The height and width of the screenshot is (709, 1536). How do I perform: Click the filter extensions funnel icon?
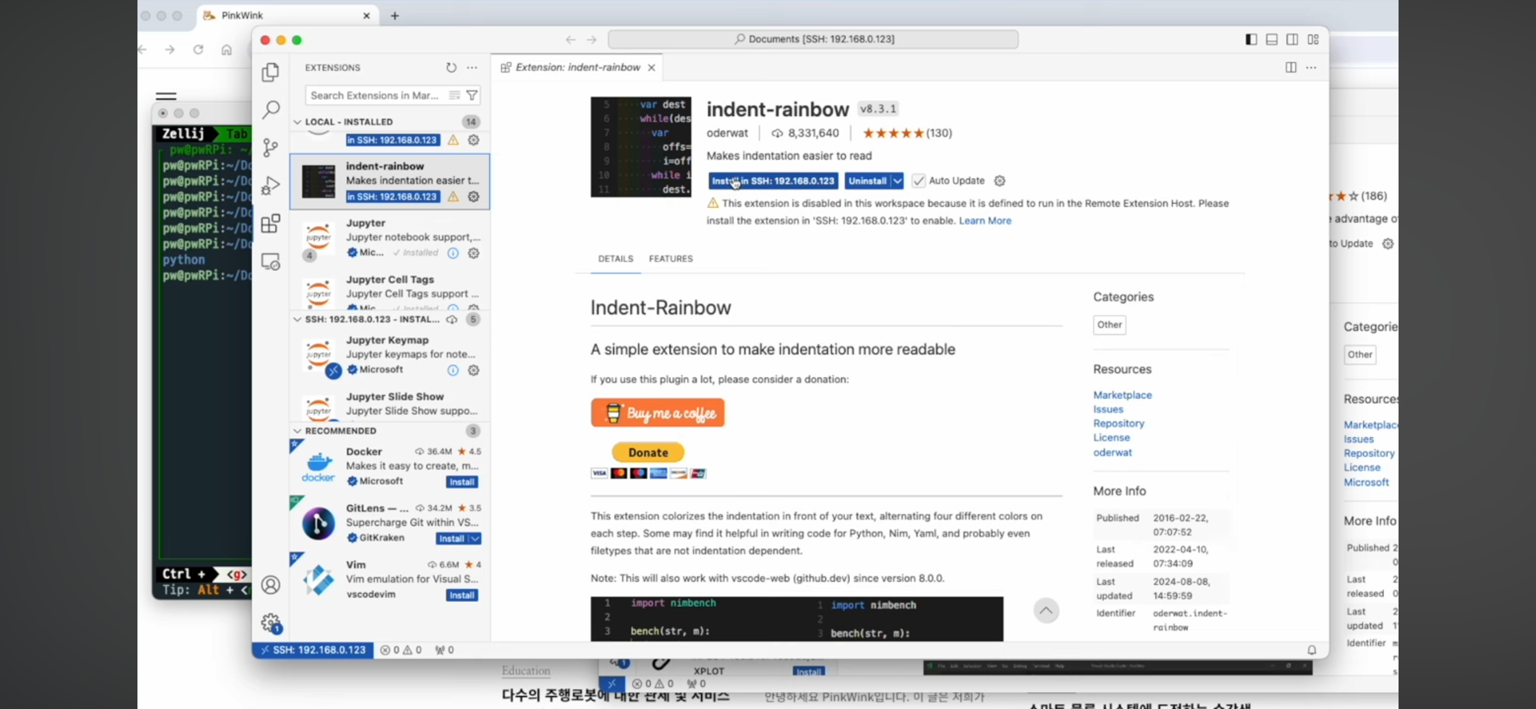(x=472, y=95)
